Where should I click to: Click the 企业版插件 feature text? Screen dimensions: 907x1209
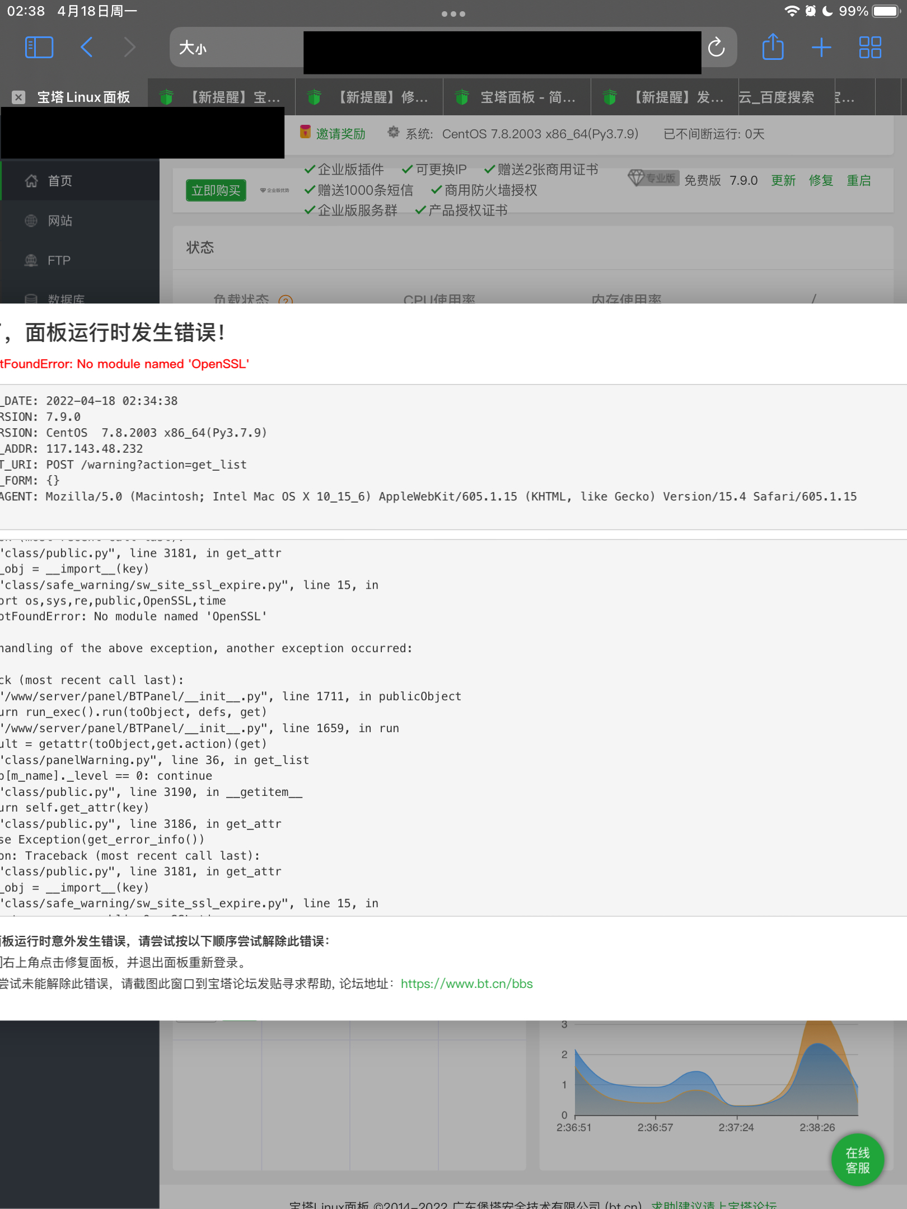pos(350,170)
